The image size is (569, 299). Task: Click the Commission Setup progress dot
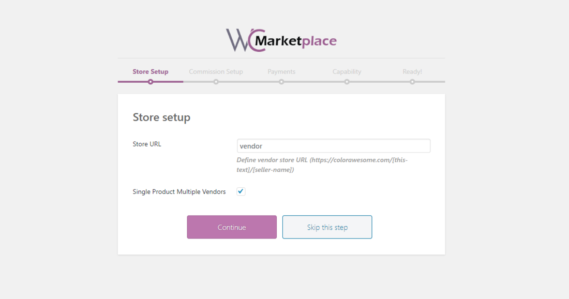click(216, 82)
